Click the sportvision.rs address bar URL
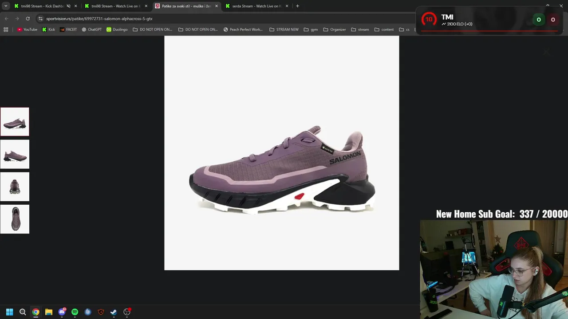The image size is (568, 319). [99, 19]
